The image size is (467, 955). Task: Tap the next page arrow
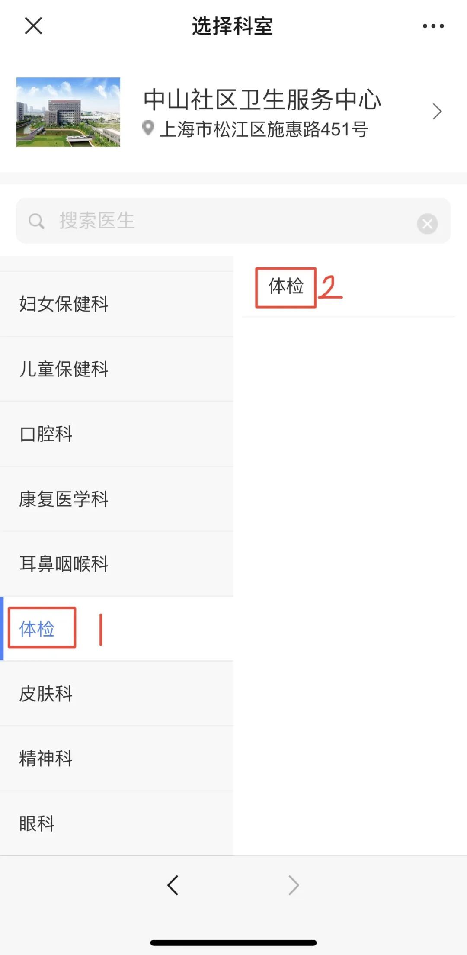[x=294, y=885]
